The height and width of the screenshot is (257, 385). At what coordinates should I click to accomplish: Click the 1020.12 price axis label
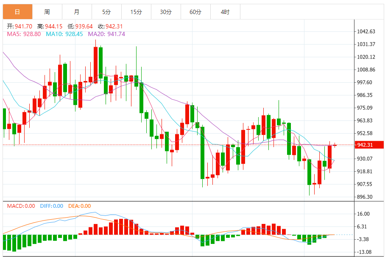(366, 57)
